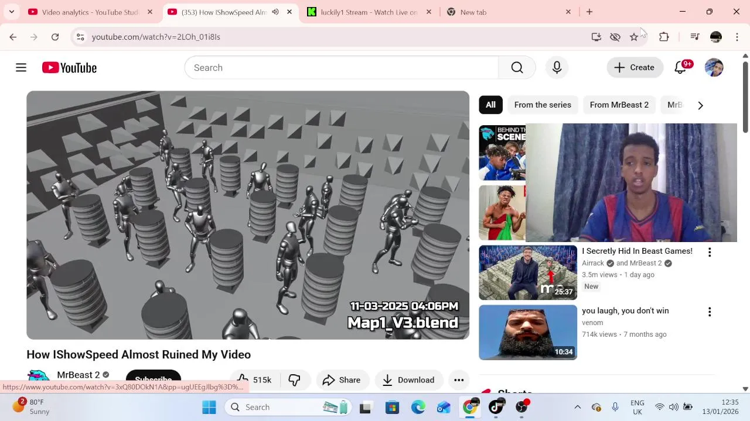The image size is (750, 421).
Task: View site information in address bar
Action: tap(80, 37)
